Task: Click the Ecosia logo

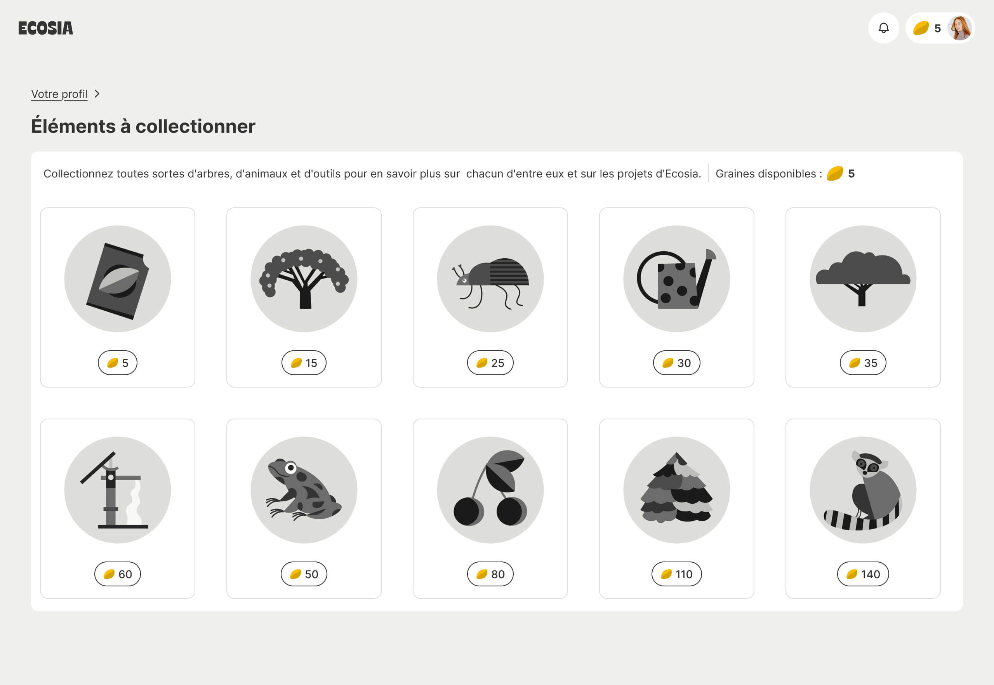Action: (x=45, y=28)
